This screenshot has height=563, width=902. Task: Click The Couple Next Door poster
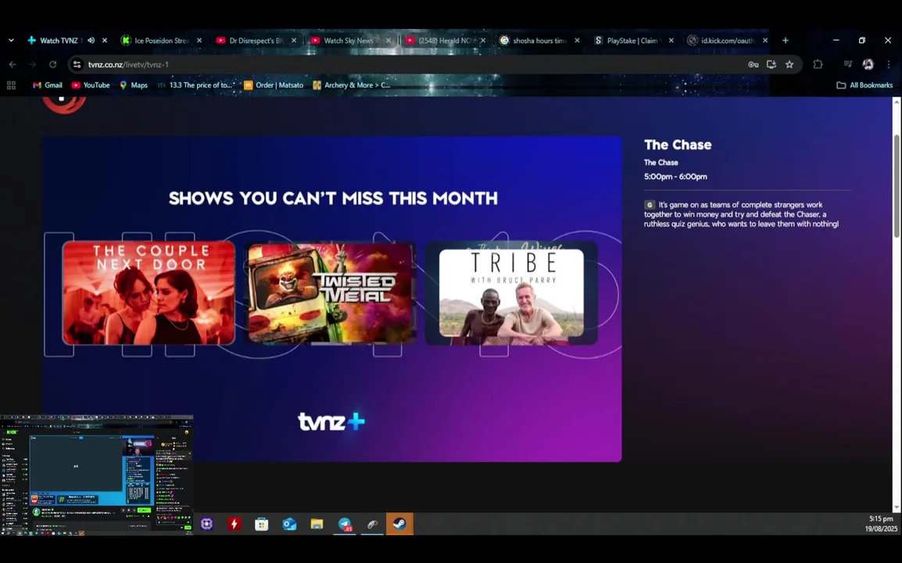149,292
